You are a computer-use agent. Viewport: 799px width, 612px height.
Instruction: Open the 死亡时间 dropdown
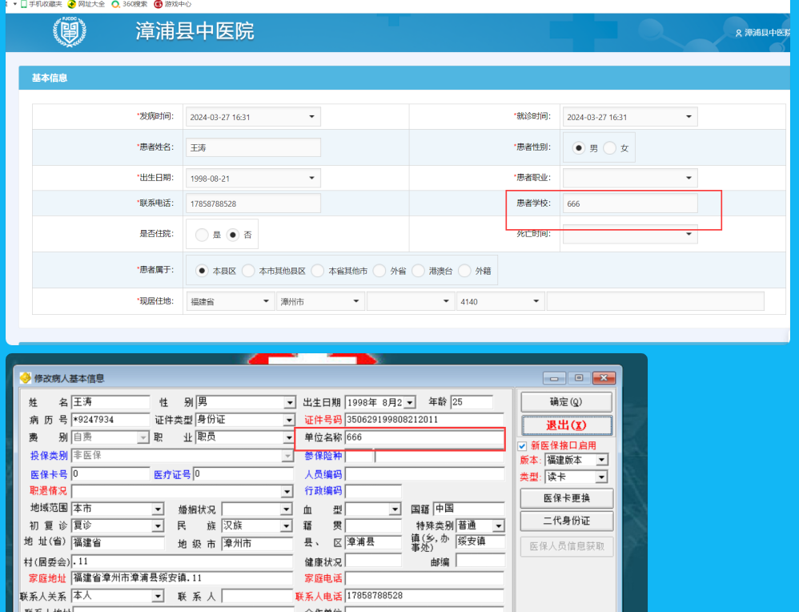(689, 234)
